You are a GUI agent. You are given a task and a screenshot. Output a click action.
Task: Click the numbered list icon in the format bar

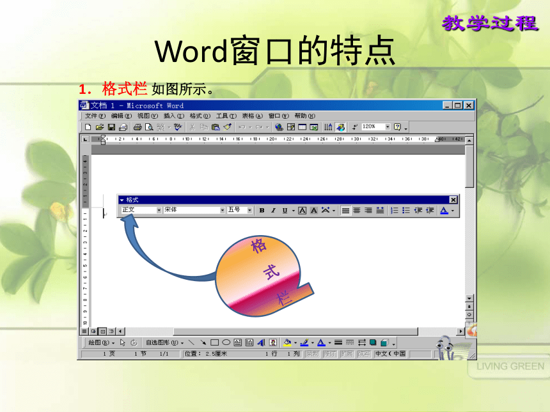tap(394, 210)
